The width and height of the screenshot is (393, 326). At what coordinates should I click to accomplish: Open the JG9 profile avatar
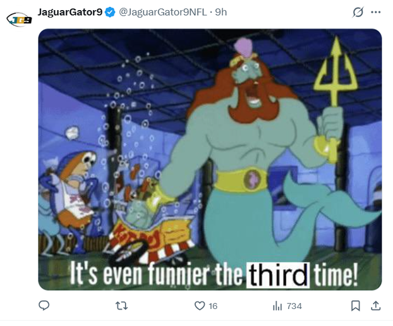pos(20,20)
